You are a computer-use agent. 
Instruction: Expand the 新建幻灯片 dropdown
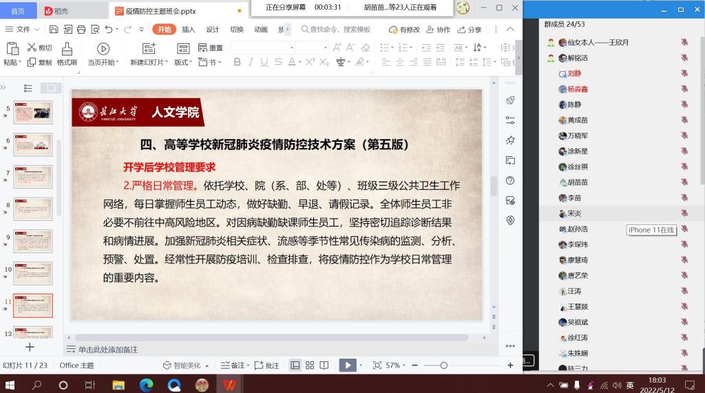(x=168, y=63)
